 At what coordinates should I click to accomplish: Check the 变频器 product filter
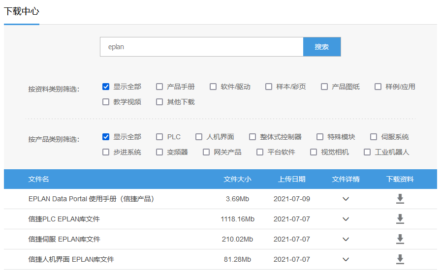tap(159, 152)
